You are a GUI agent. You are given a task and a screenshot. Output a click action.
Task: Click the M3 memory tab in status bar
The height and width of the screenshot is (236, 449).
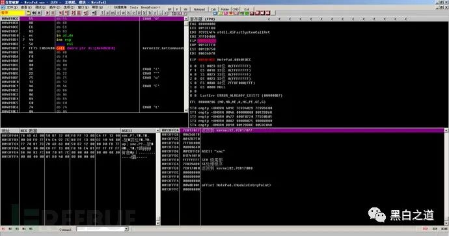click(17, 229)
